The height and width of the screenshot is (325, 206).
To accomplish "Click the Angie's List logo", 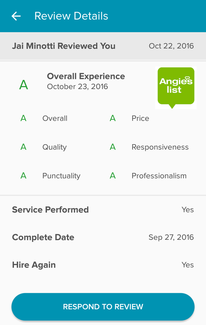I will point(176,87).
